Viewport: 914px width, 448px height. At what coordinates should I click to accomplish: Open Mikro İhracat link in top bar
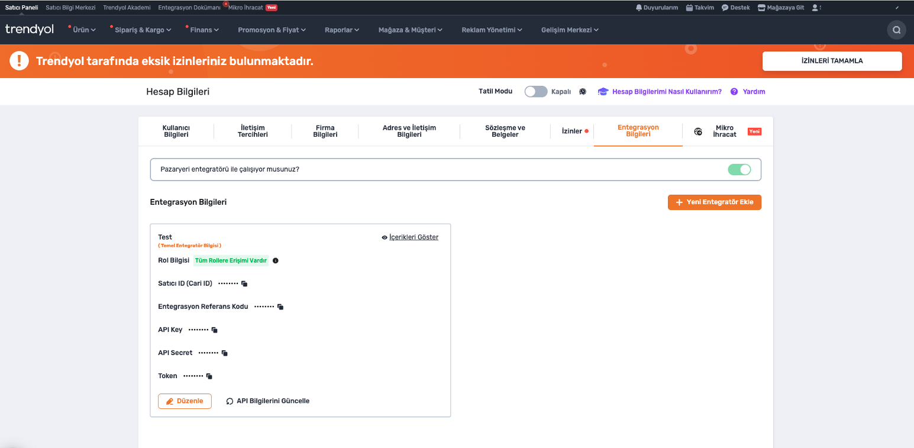[x=246, y=8]
